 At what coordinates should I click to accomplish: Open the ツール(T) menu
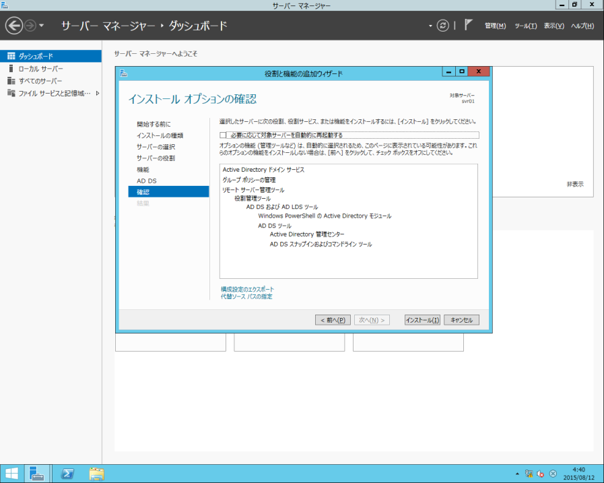click(x=526, y=26)
